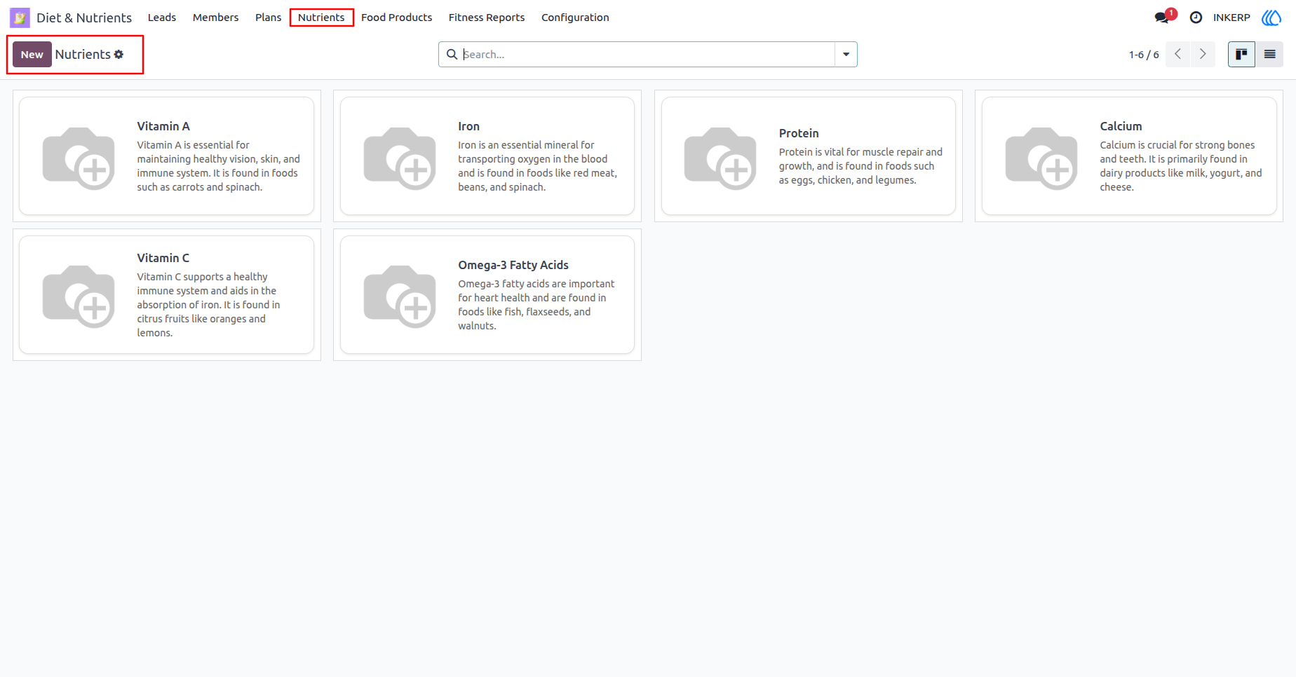Screen dimensions: 1296x677
Task: Go to previous page arrow
Action: [1177, 54]
